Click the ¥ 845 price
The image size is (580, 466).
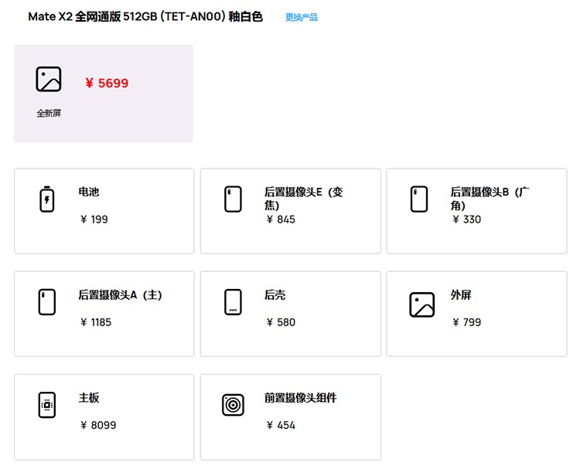(281, 219)
